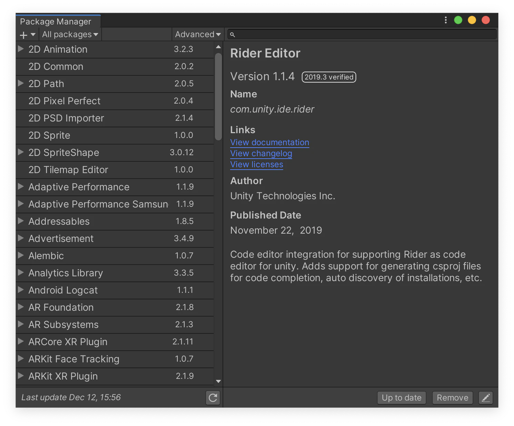The height and width of the screenshot is (426, 514).
Task: Click version 3.4.9 of Advertisement
Action: pos(184,238)
